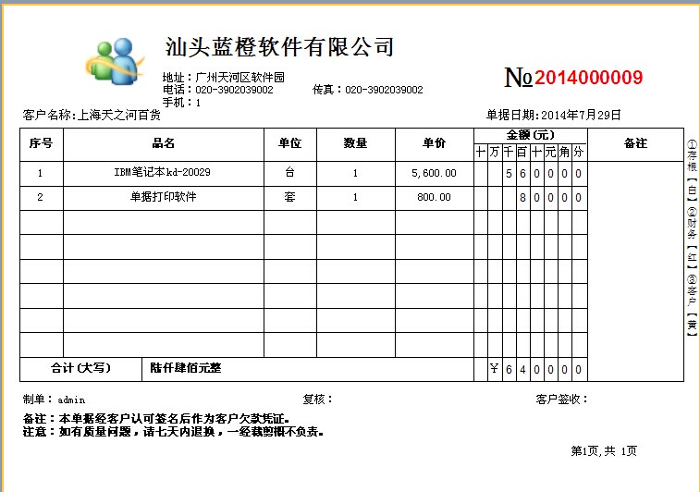This screenshot has height=492, width=700.
Task: Click the ¥ symbol in the total row
Action: coord(494,369)
